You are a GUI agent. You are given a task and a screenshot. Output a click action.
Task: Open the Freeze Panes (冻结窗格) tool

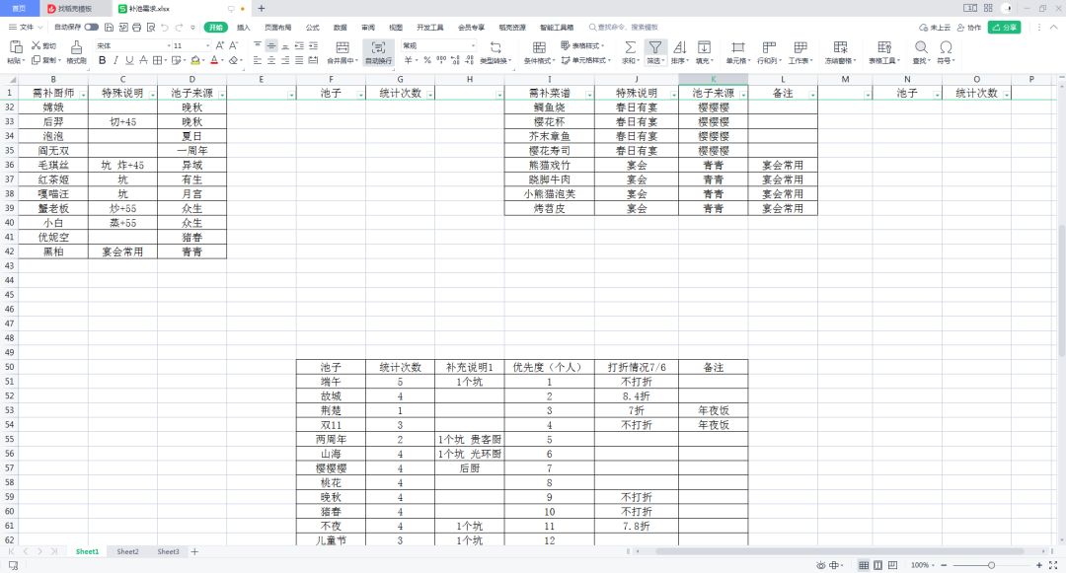(x=840, y=47)
